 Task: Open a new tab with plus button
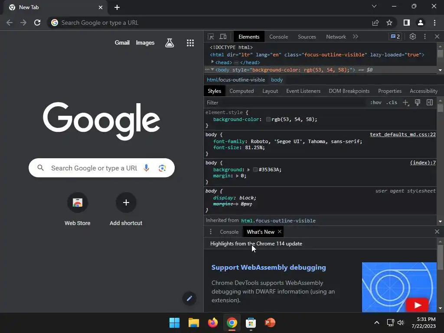click(x=117, y=7)
